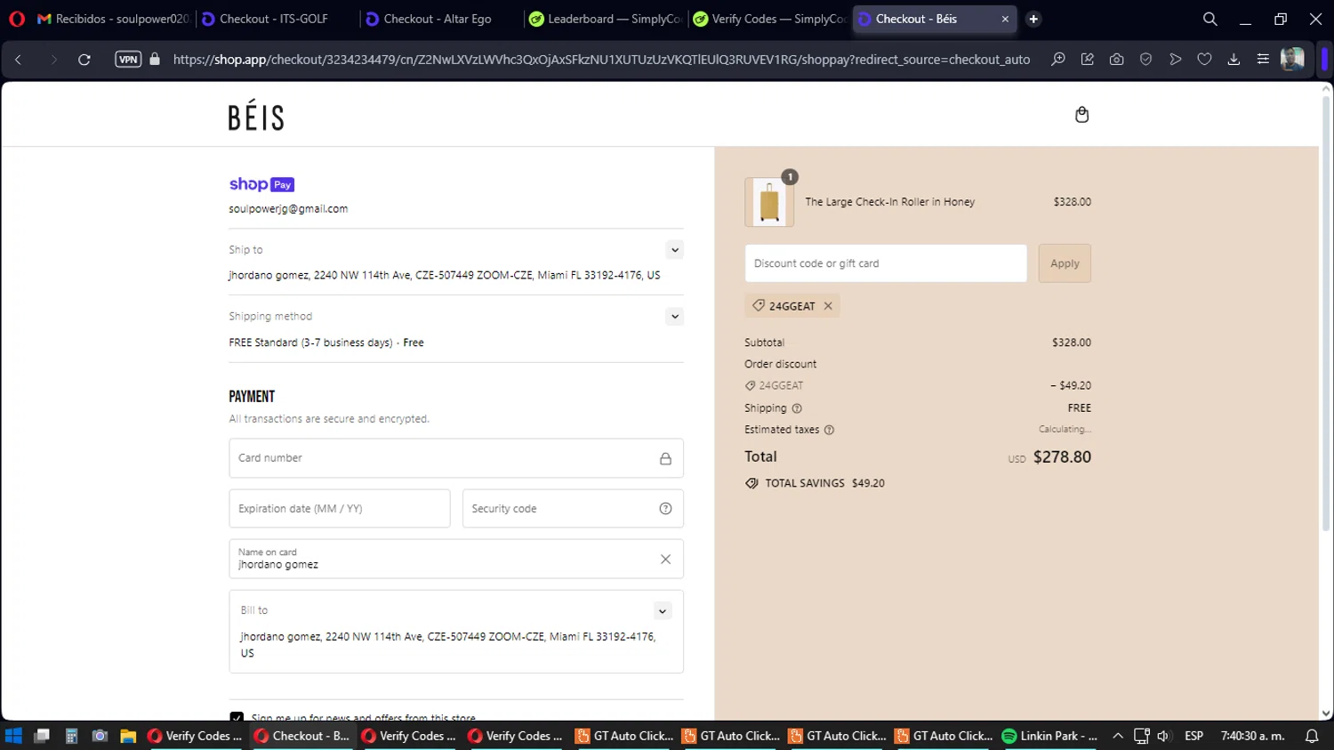Reload the page with browser refresh icon
This screenshot has height=750, width=1334.
point(84,60)
